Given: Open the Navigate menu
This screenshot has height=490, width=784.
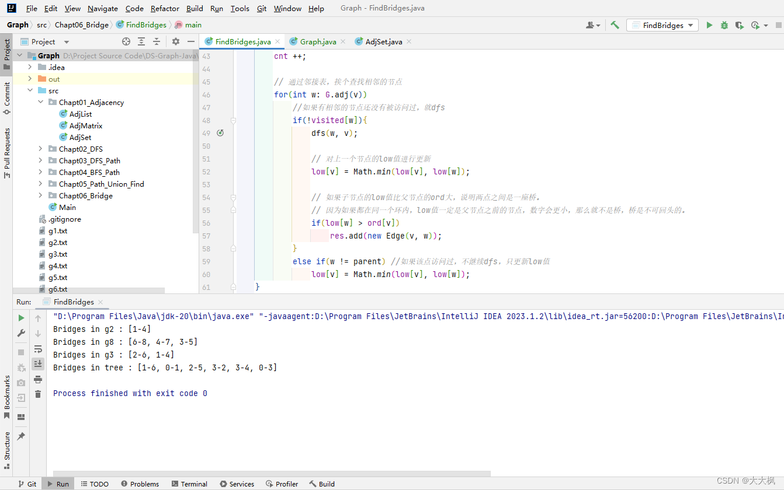Looking at the screenshot, I should pyautogui.click(x=103, y=8).
